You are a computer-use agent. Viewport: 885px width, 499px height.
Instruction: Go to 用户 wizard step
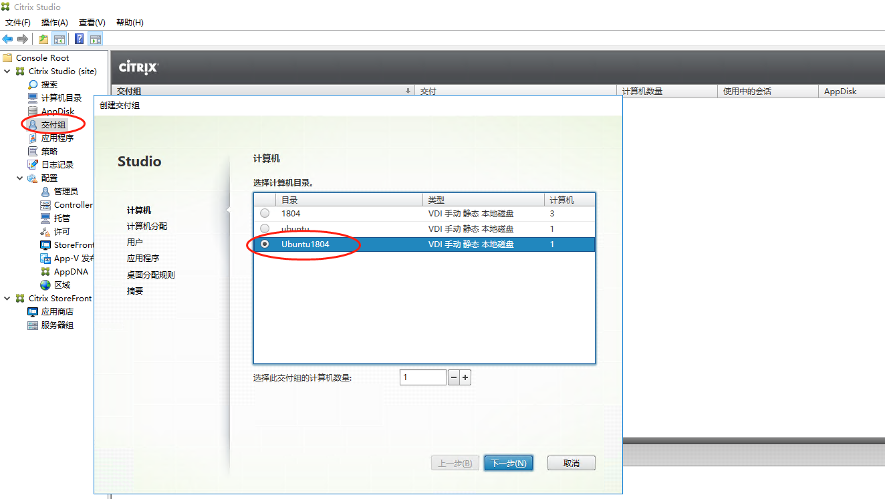[x=135, y=242]
